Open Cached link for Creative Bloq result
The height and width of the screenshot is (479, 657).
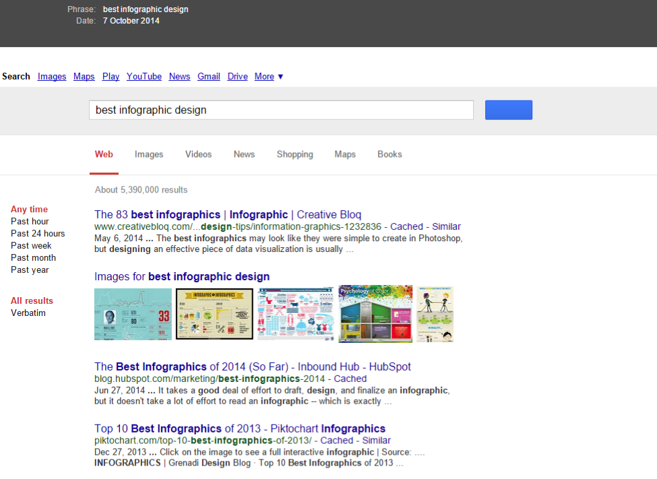[x=406, y=227]
